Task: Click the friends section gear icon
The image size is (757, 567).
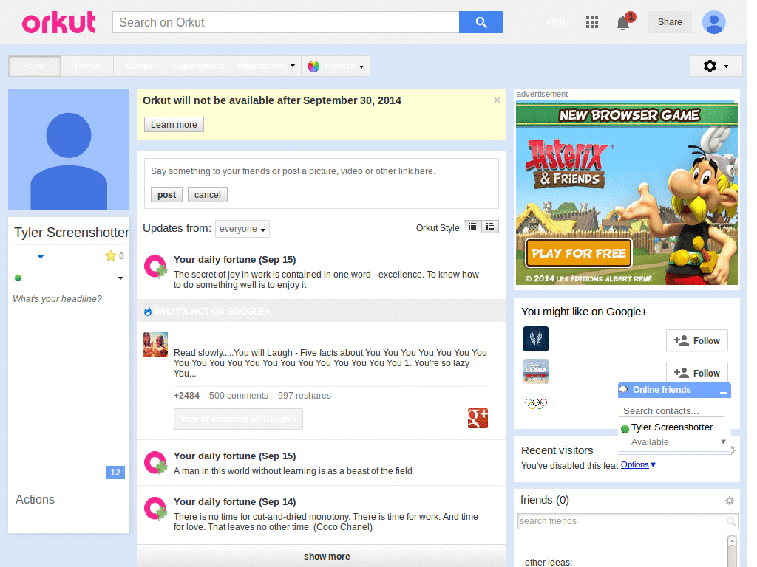Action: [730, 501]
